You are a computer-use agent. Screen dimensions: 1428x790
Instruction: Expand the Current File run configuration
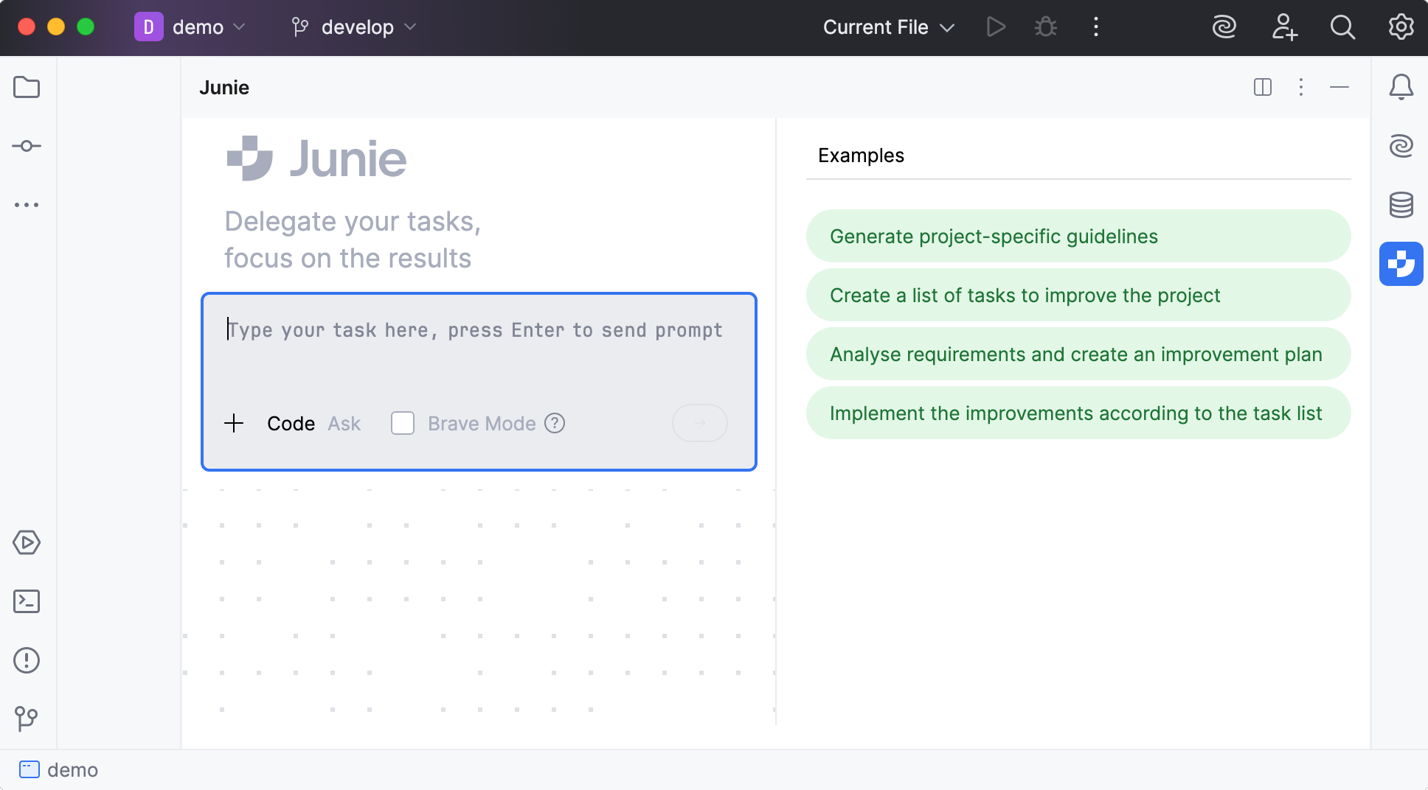pos(888,27)
